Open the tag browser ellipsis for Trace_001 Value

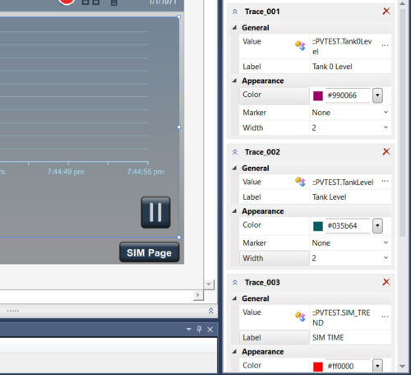[385, 45]
